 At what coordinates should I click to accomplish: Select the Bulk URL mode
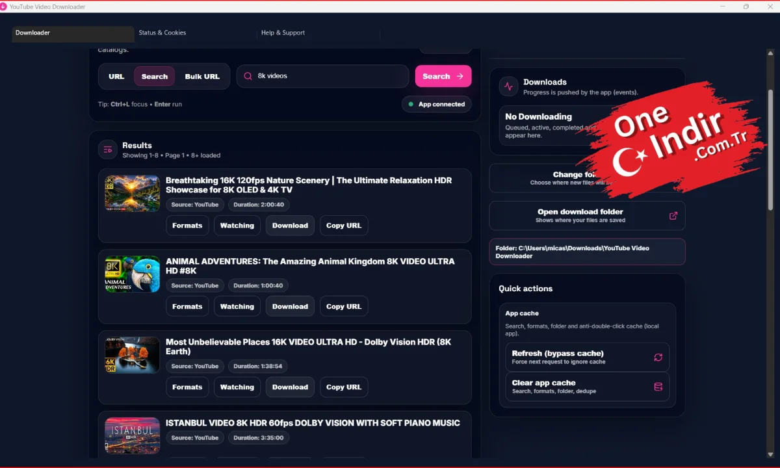coord(202,76)
